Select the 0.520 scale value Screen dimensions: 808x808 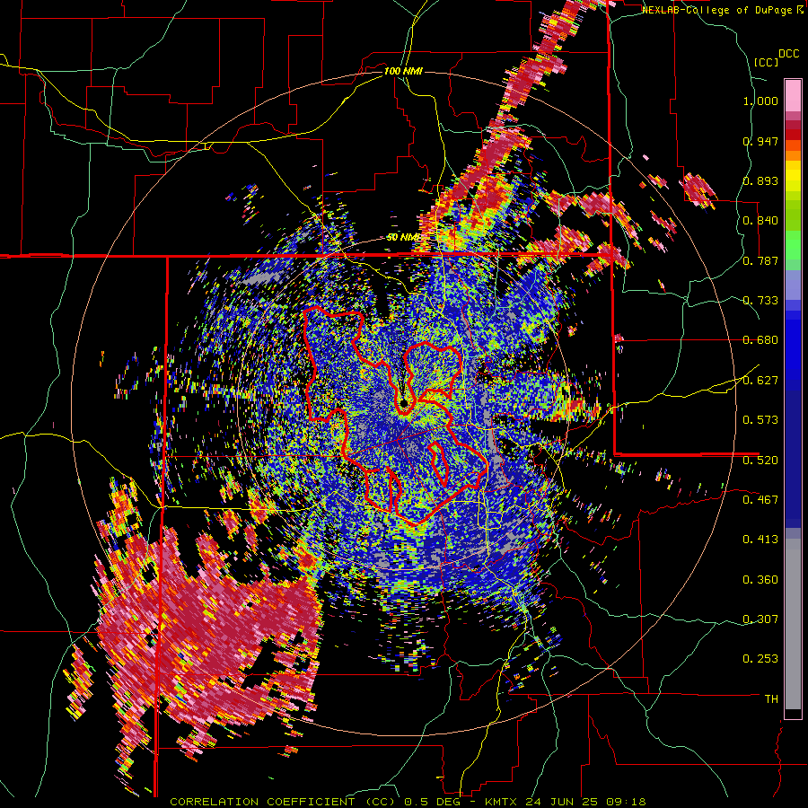coord(760,460)
